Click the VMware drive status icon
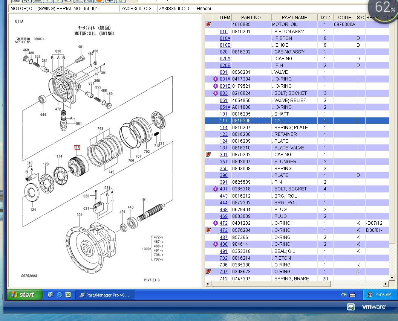Screen dimensions: 398x321 (351, 307)
